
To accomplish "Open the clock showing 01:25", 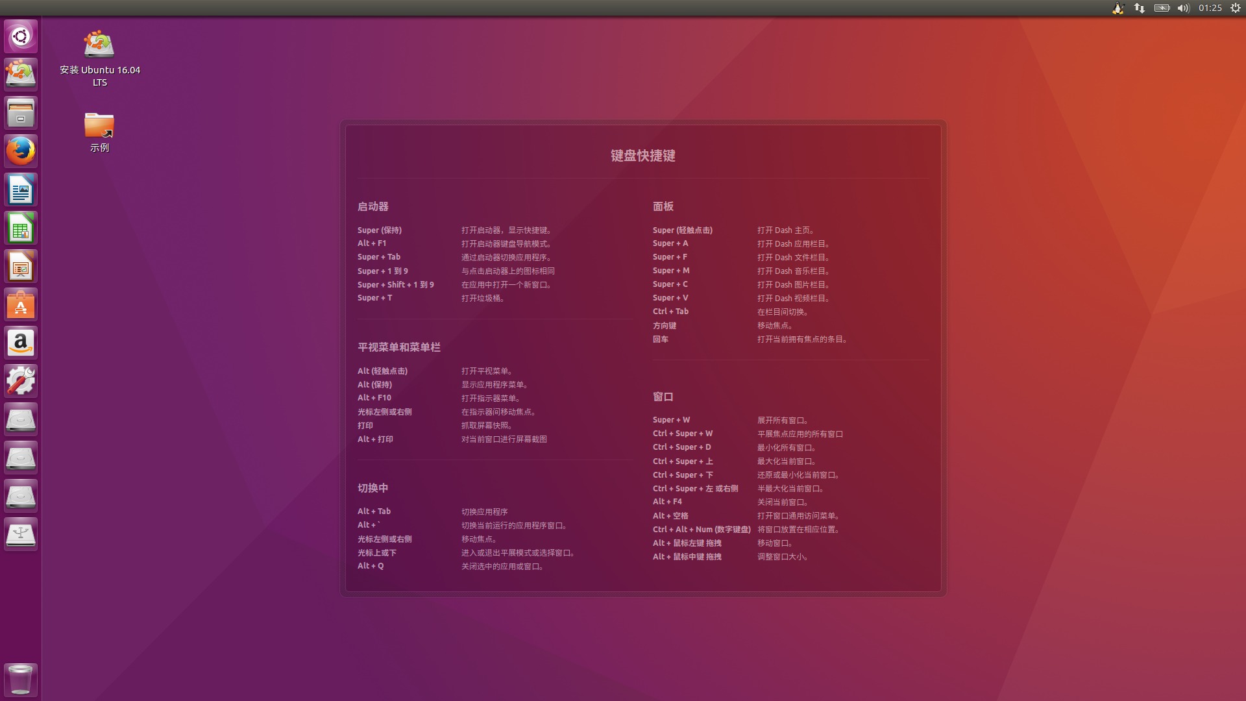I will point(1210,8).
